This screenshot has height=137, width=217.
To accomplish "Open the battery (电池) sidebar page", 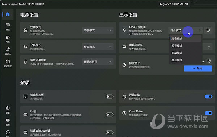I will coord(8,39).
